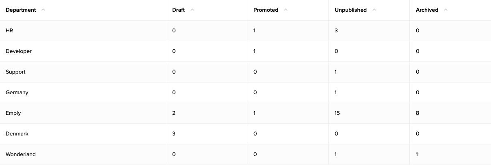Sort table by Department column header
Image resolution: width=491 pixels, height=165 pixels.
coord(21,10)
